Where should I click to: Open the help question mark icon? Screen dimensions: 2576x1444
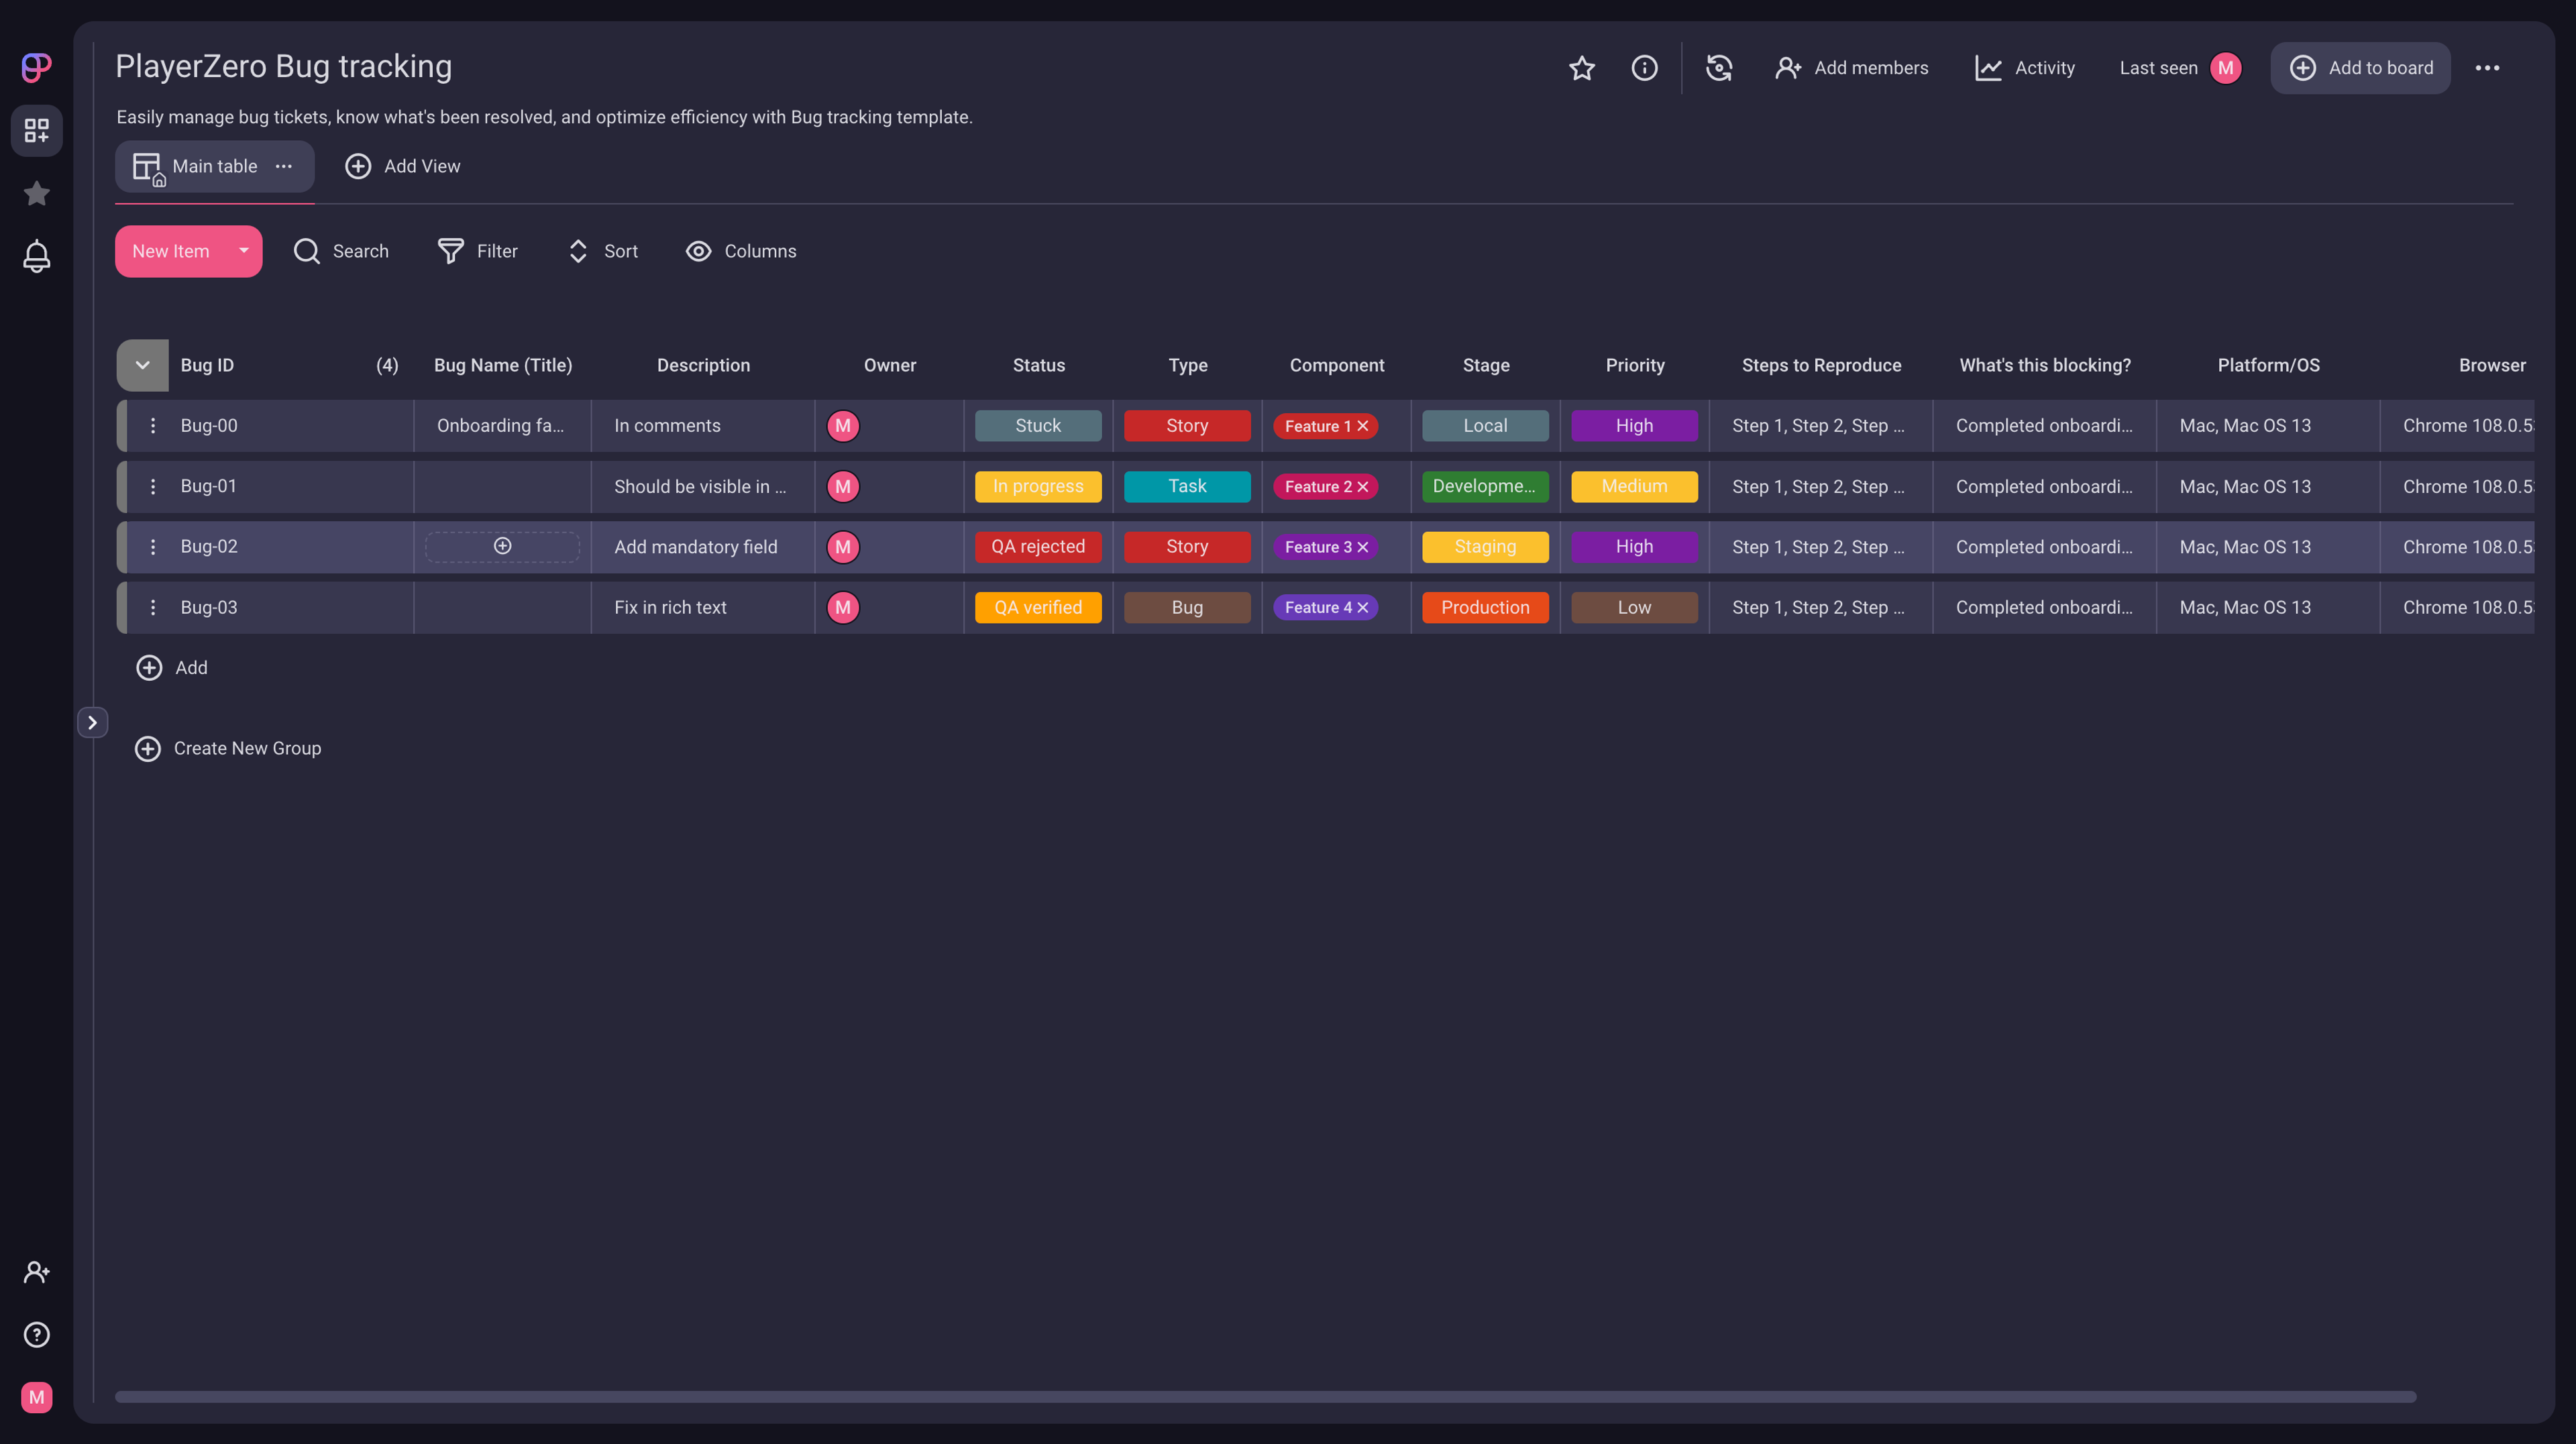tap(37, 1334)
